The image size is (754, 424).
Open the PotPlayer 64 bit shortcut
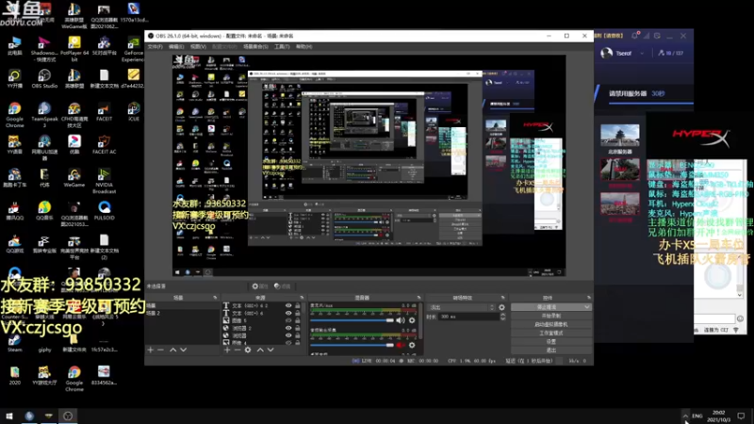coord(74,49)
